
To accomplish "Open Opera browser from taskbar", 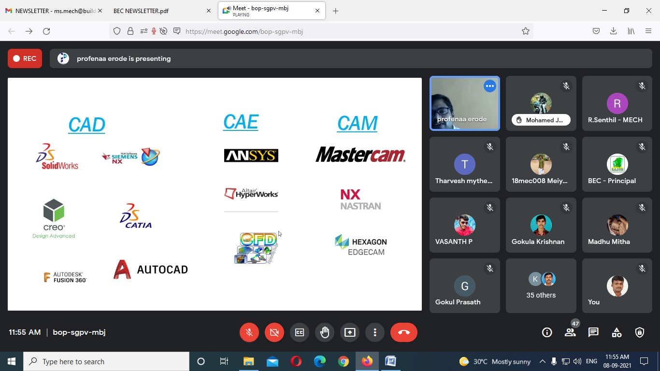I will pos(296,361).
